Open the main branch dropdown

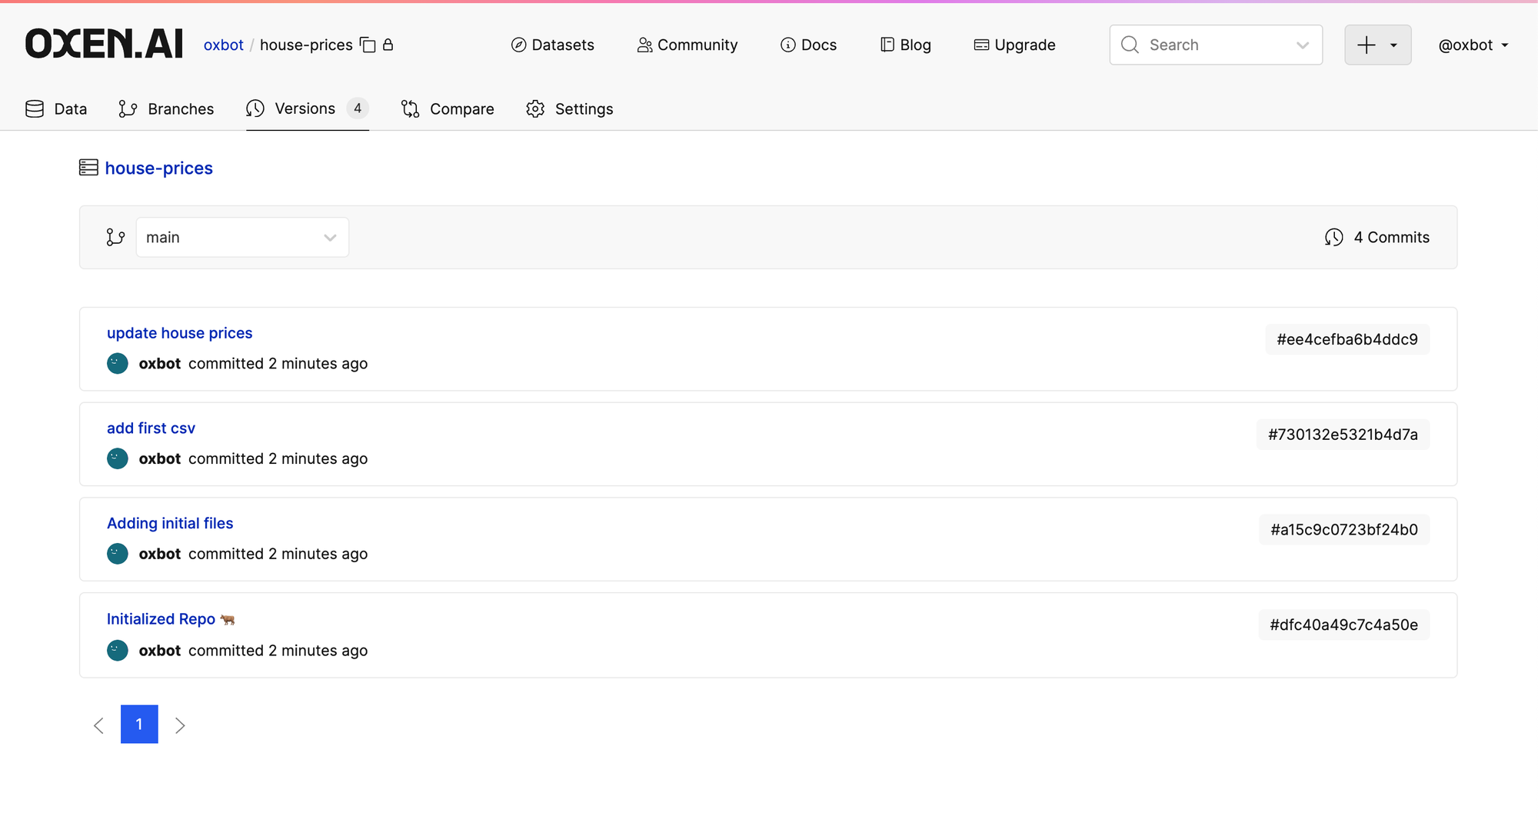click(x=242, y=237)
